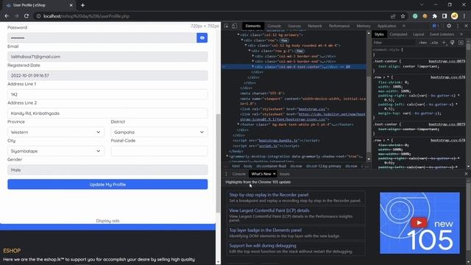
Task: Open DevTools settings gear
Action: click(x=449, y=26)
